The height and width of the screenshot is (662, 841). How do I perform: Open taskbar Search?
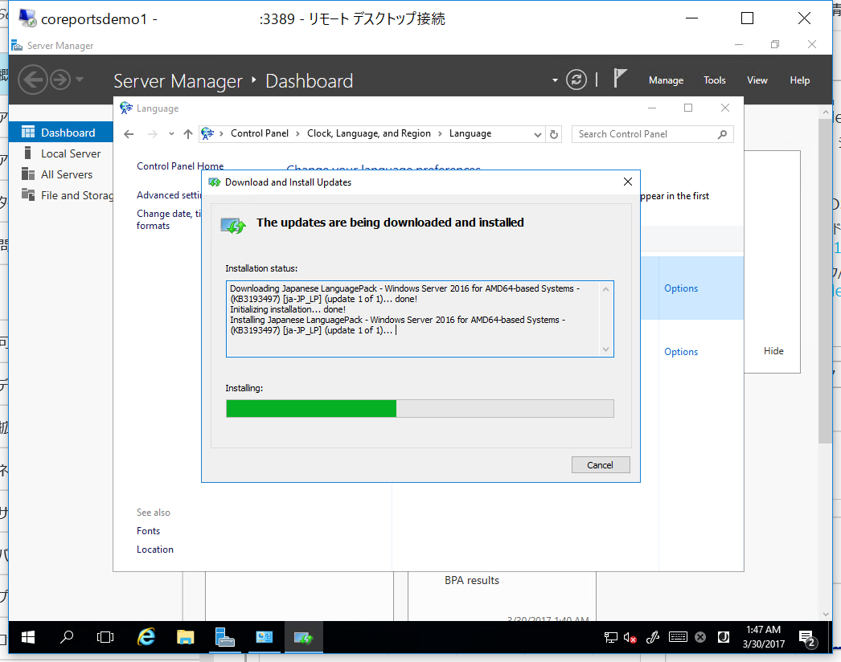tap(67, 637)
